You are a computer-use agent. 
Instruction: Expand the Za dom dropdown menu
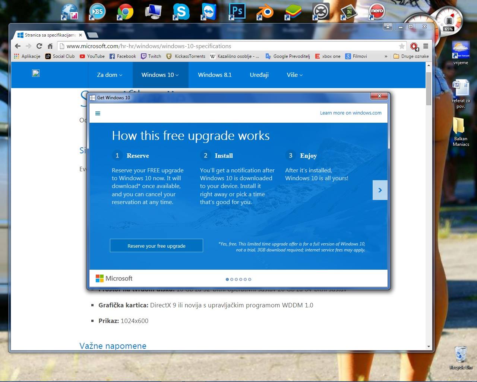[x=110, y=75]
